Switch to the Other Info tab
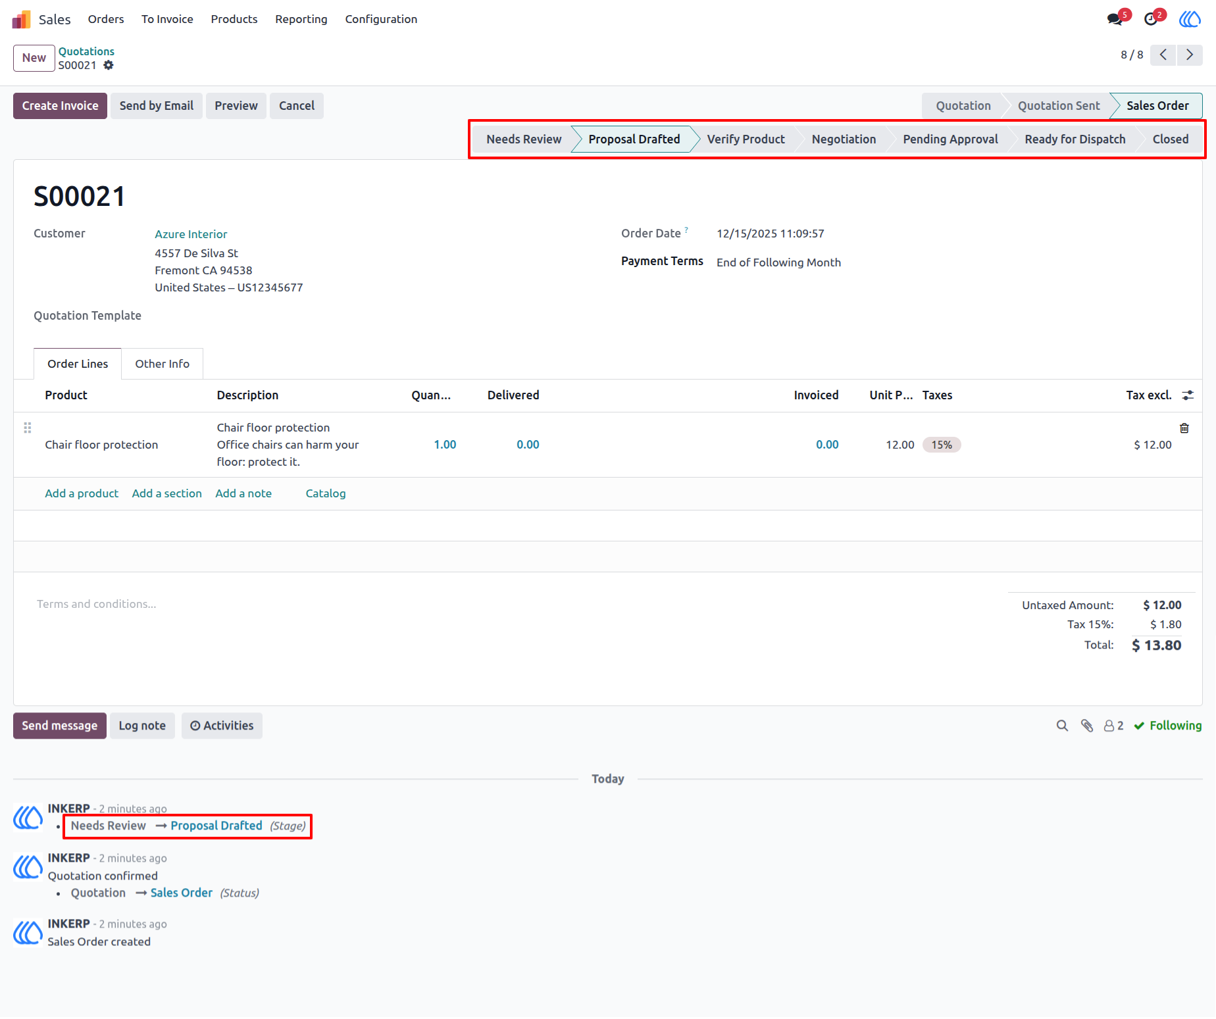This screenshot has width=1216, height=1019. click(x=162, y=364)
